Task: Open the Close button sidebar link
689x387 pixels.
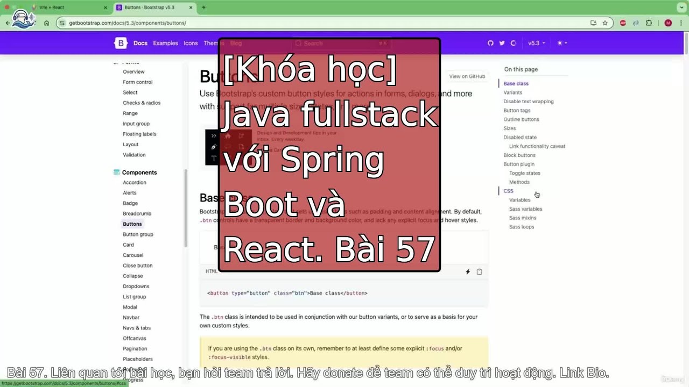Action: coord(138,266)
